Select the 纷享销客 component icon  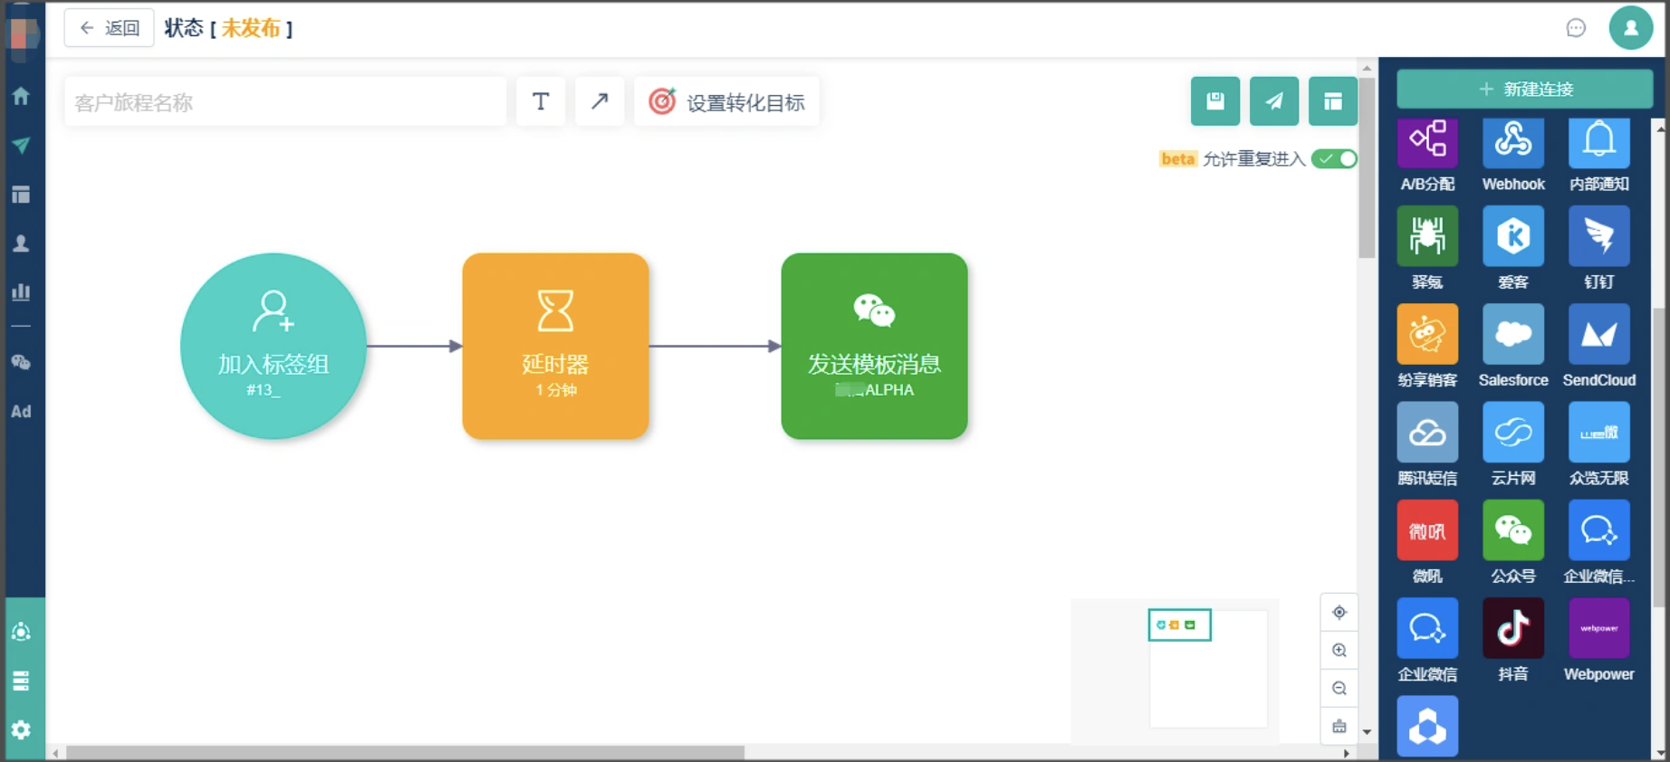(1427, 334)
